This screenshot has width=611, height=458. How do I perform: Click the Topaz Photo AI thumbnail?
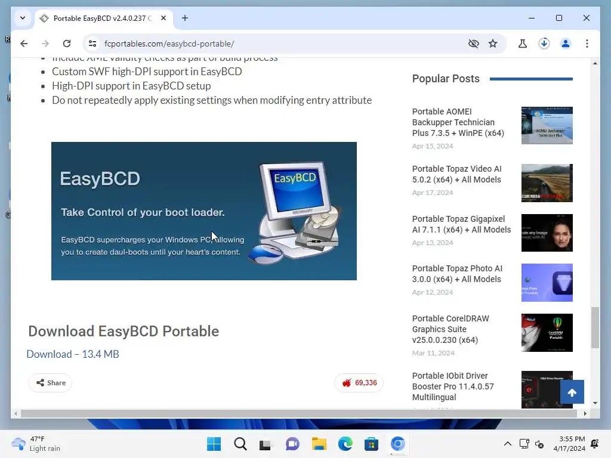(x=547, y=283)
